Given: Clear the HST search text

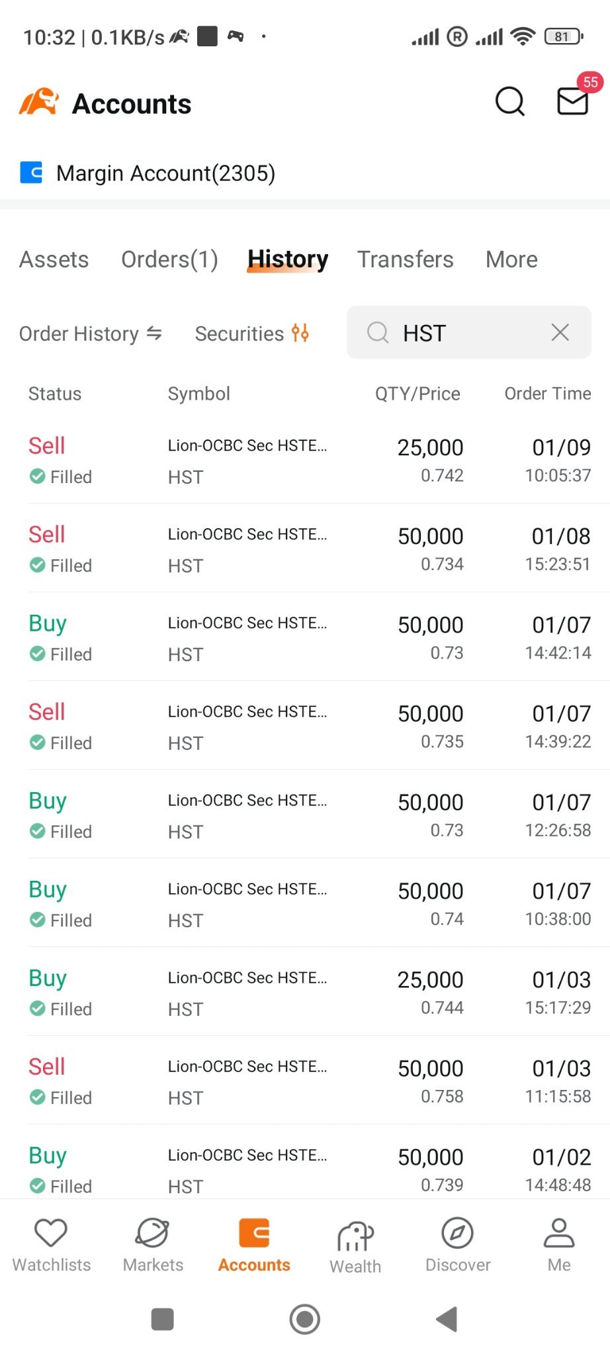Looking at the screenshot, I should 560,332.
